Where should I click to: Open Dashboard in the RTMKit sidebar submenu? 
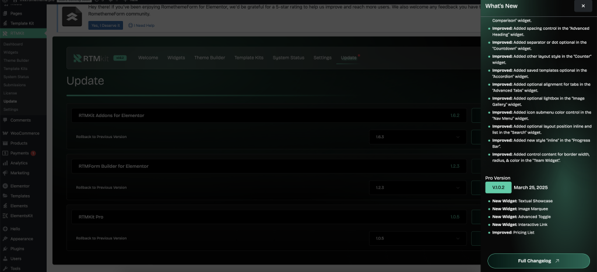coord(13,44)
